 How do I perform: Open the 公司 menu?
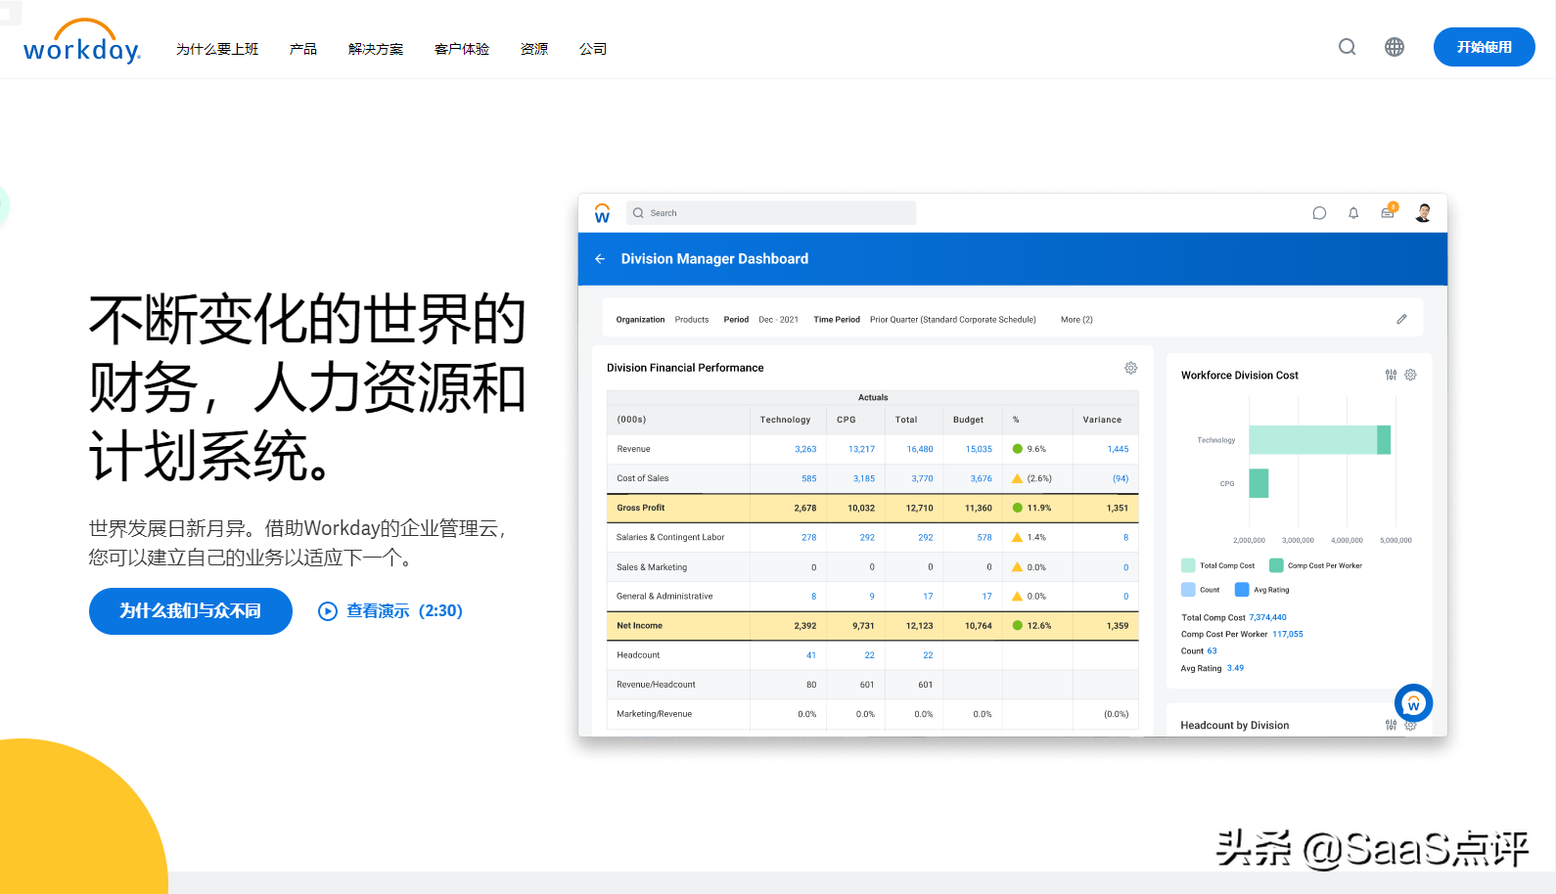[593, 49]
